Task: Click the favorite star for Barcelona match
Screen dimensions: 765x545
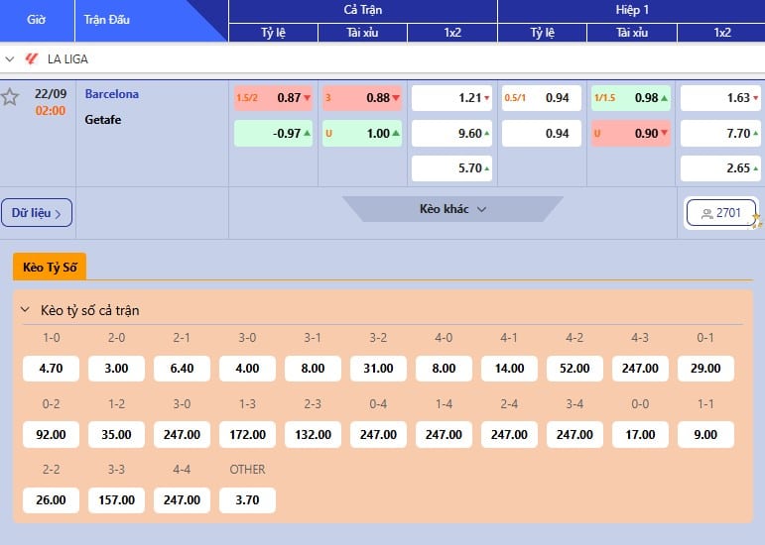Action: (10, 97)
